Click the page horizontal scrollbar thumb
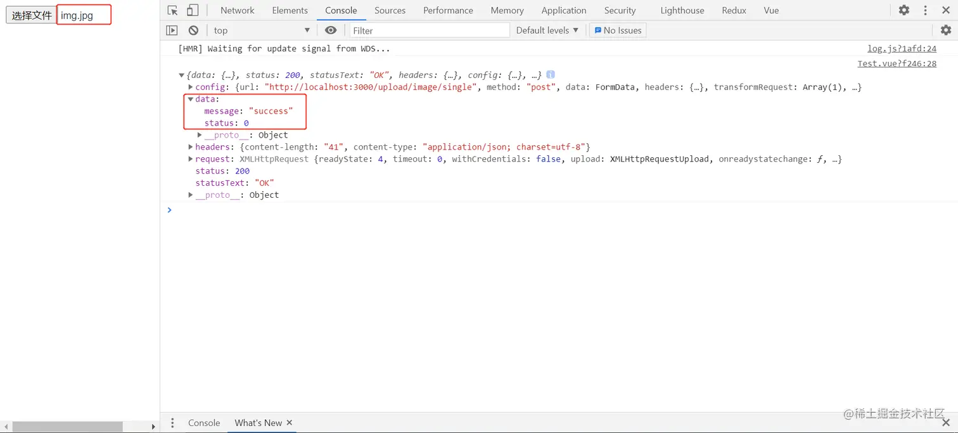This screenshot has width=958, height=433. point(67,427)
